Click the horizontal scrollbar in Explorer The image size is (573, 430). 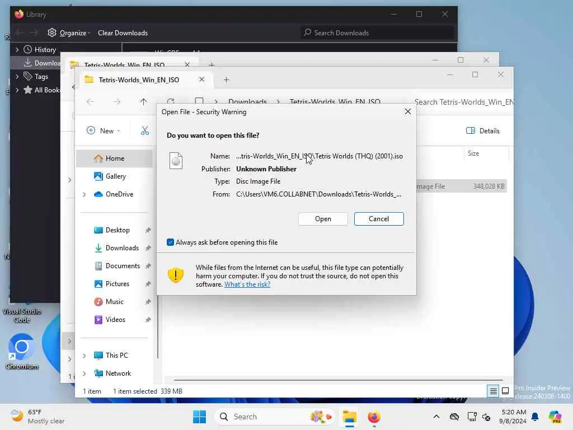(339, 380)
